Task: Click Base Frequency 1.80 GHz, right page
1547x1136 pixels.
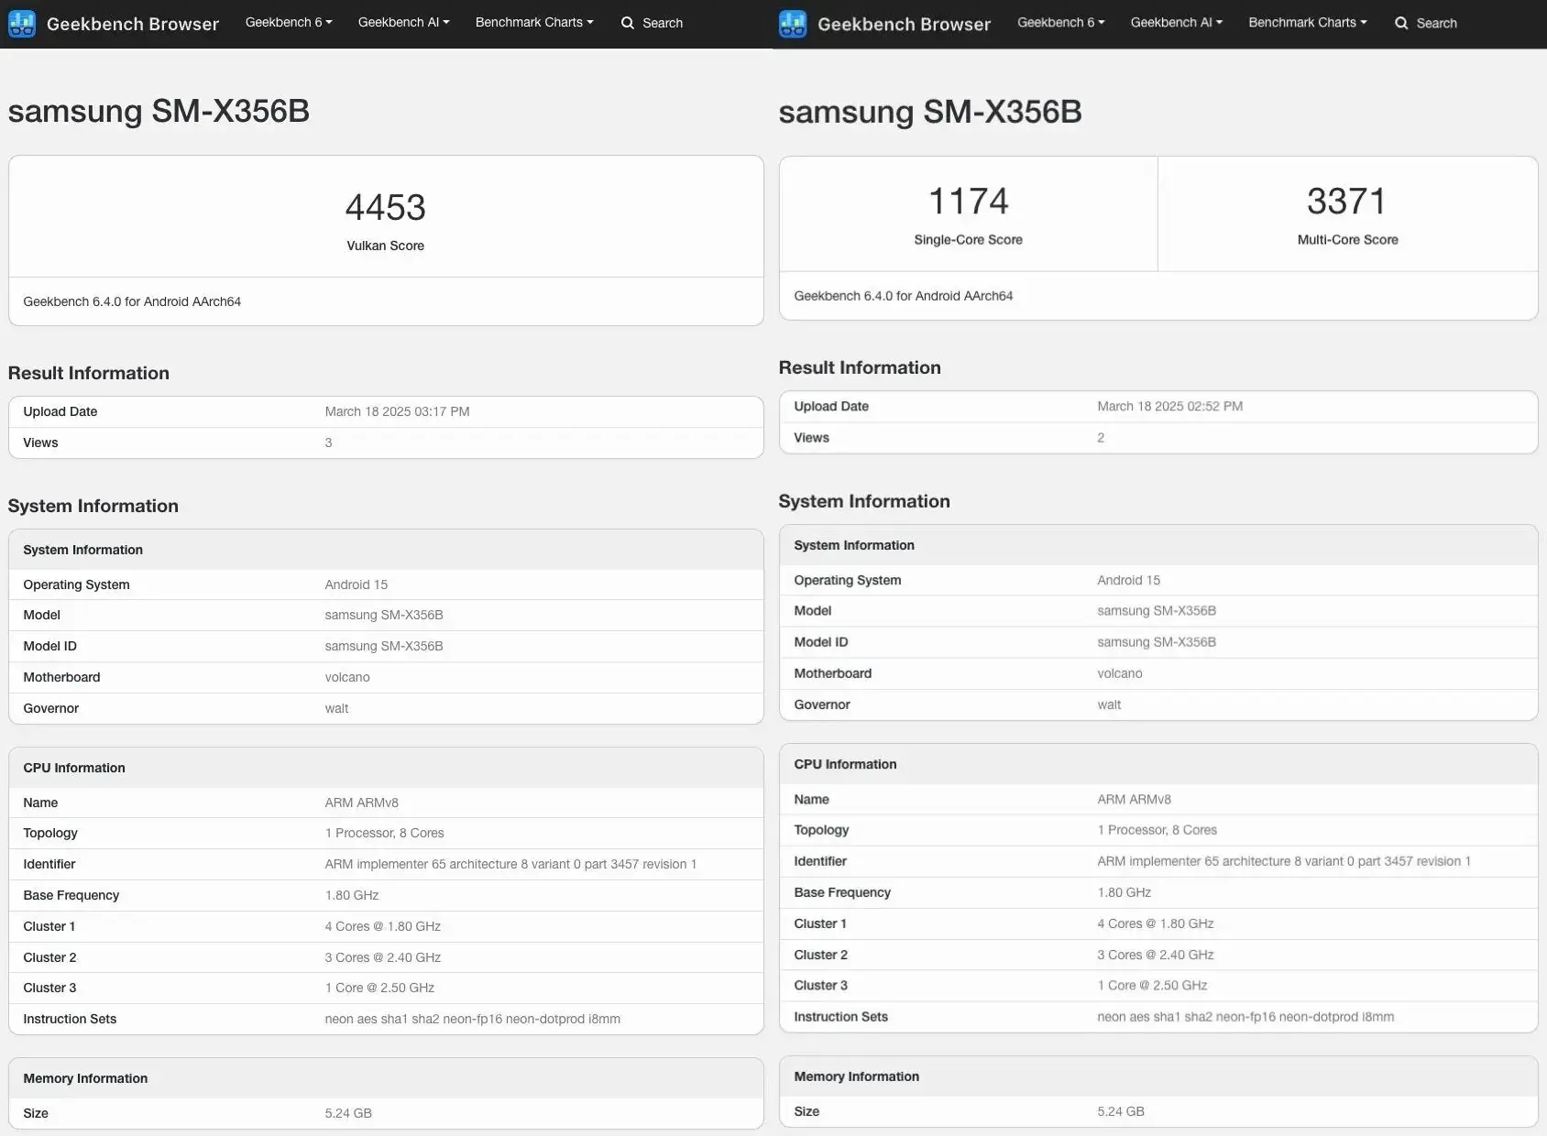Action: point(1125,893)
